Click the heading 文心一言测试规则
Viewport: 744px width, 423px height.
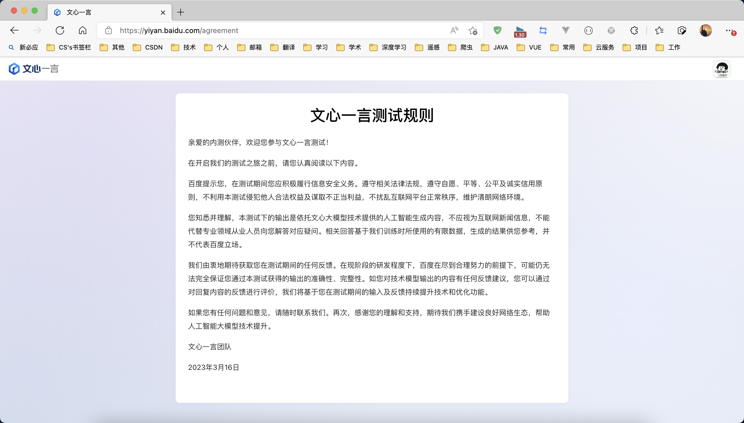[372, 115]
